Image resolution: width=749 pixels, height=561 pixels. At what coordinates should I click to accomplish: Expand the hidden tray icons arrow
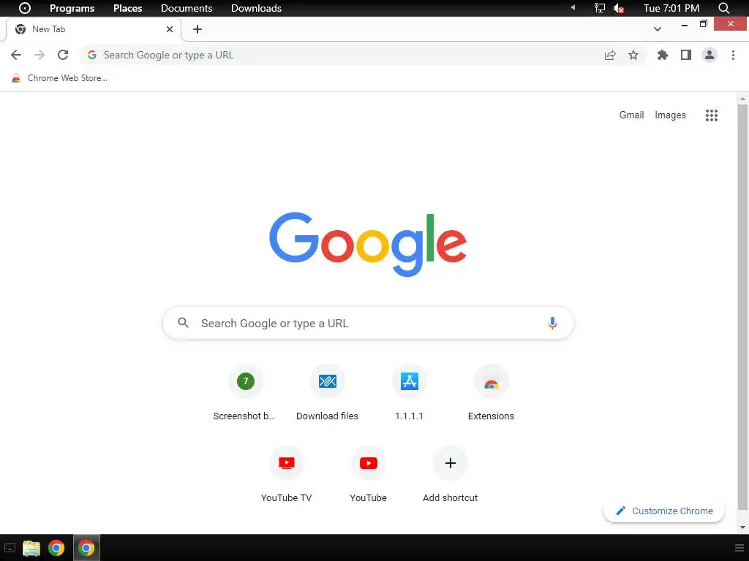click(573, 7)
